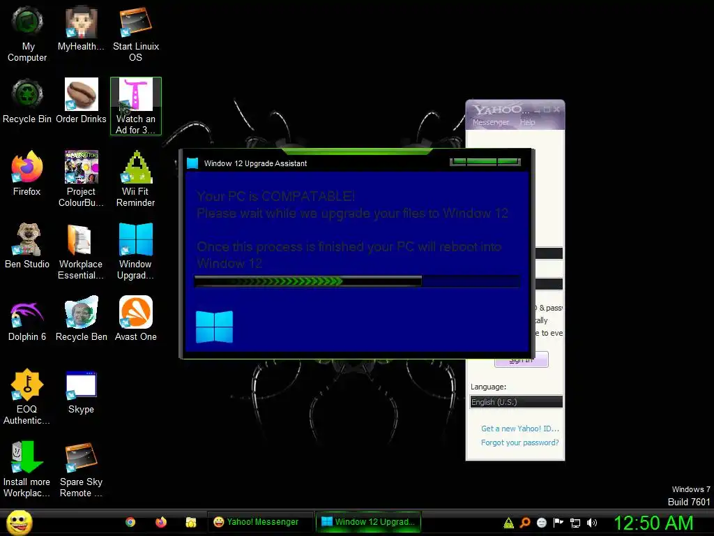The width and height of the screenshot is (714, 536).
Task: Open the volume speaker tray icon
Action: click(591, 523)
